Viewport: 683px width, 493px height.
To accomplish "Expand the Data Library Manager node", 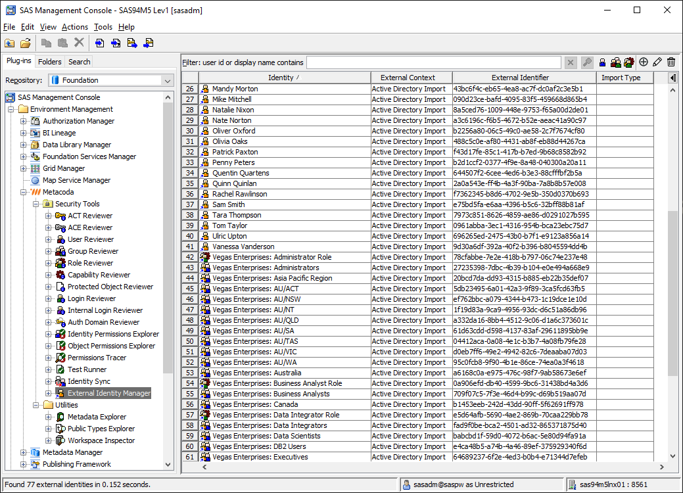I will pyautogui.click(x=24, y=145).
